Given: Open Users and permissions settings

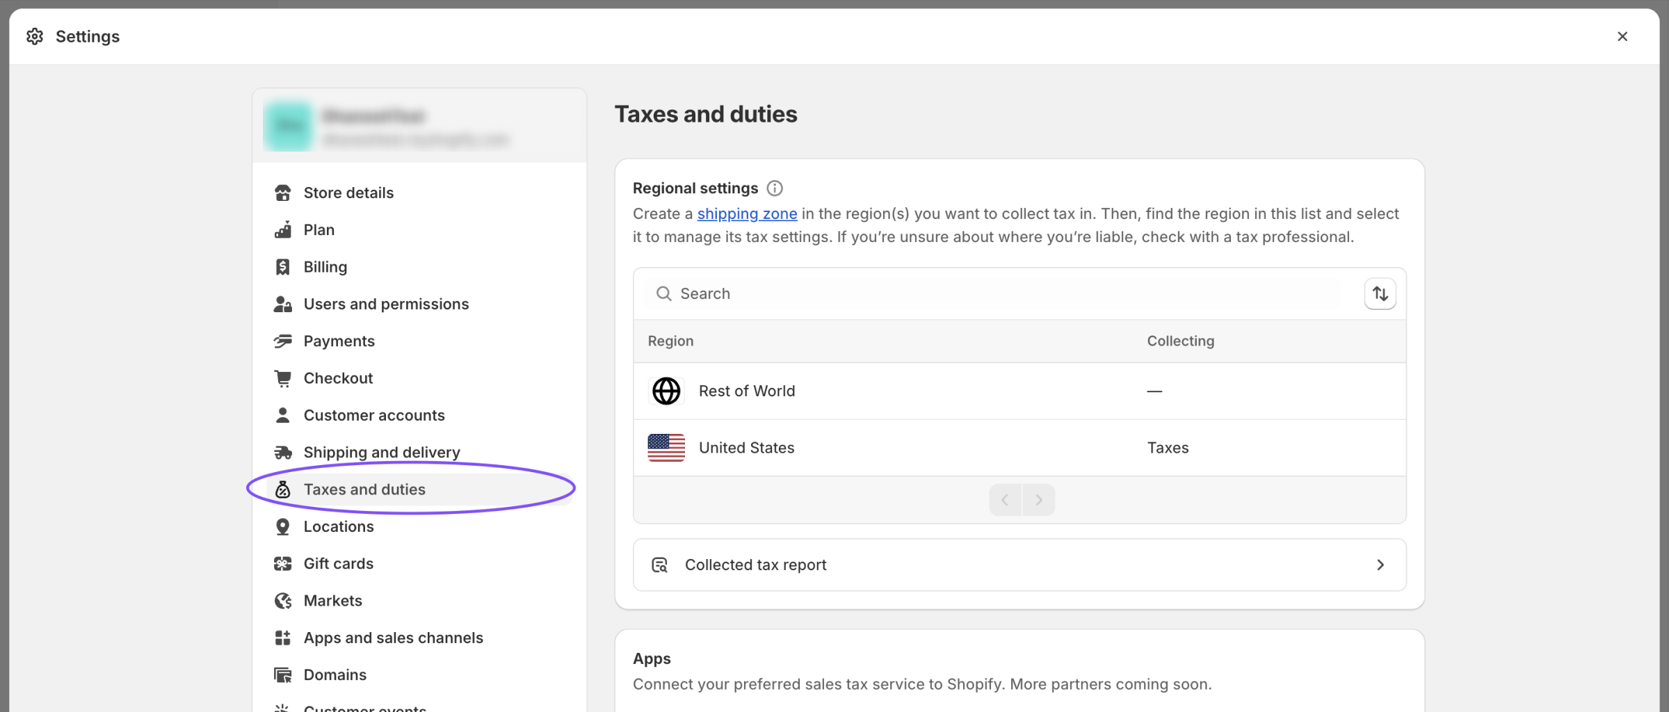Looking at the screenshot, I should point(385,304).
